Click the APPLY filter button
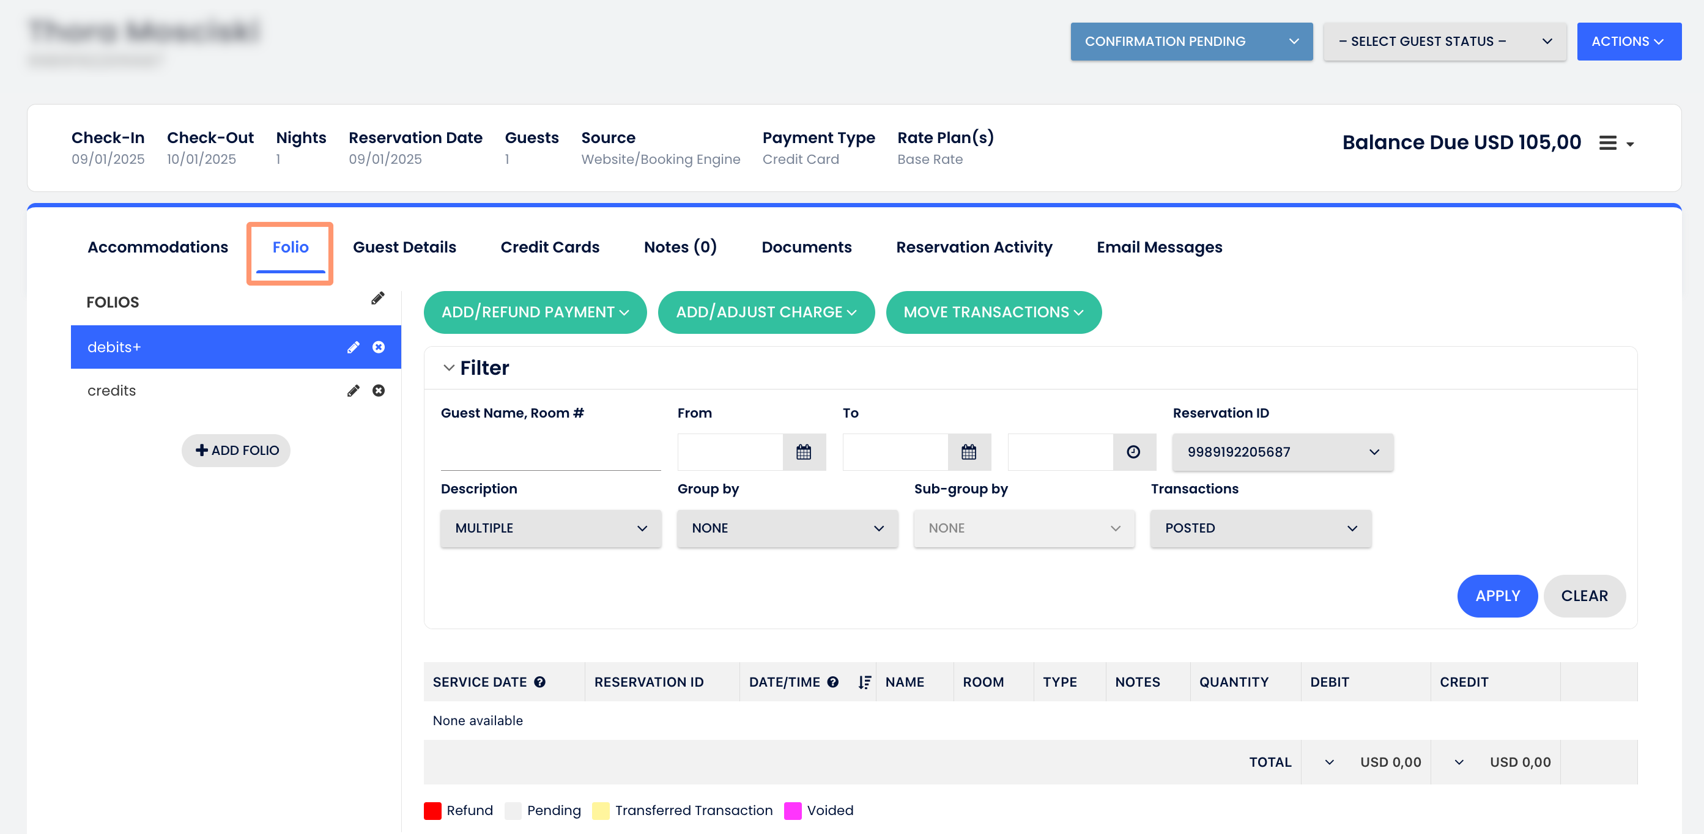This screenshot has height=834, width=1704. [1497, 596]
